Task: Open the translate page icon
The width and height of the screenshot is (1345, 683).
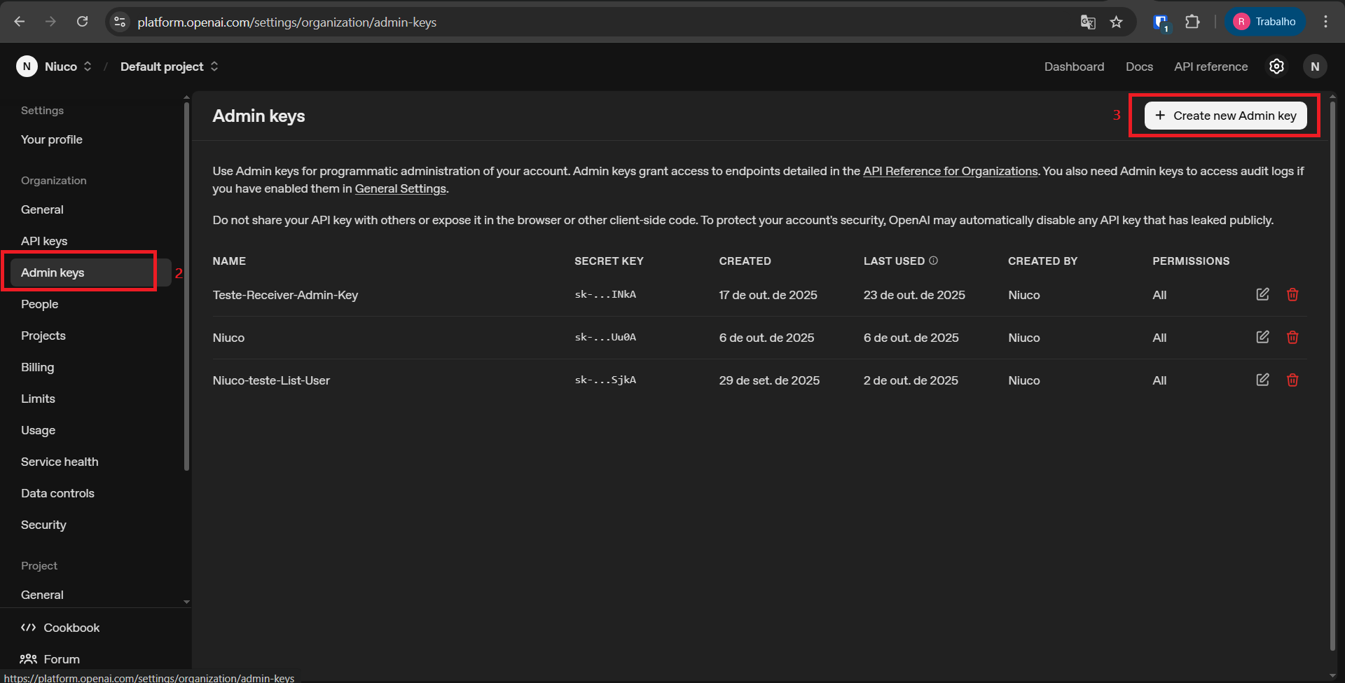Action: 1087,22
